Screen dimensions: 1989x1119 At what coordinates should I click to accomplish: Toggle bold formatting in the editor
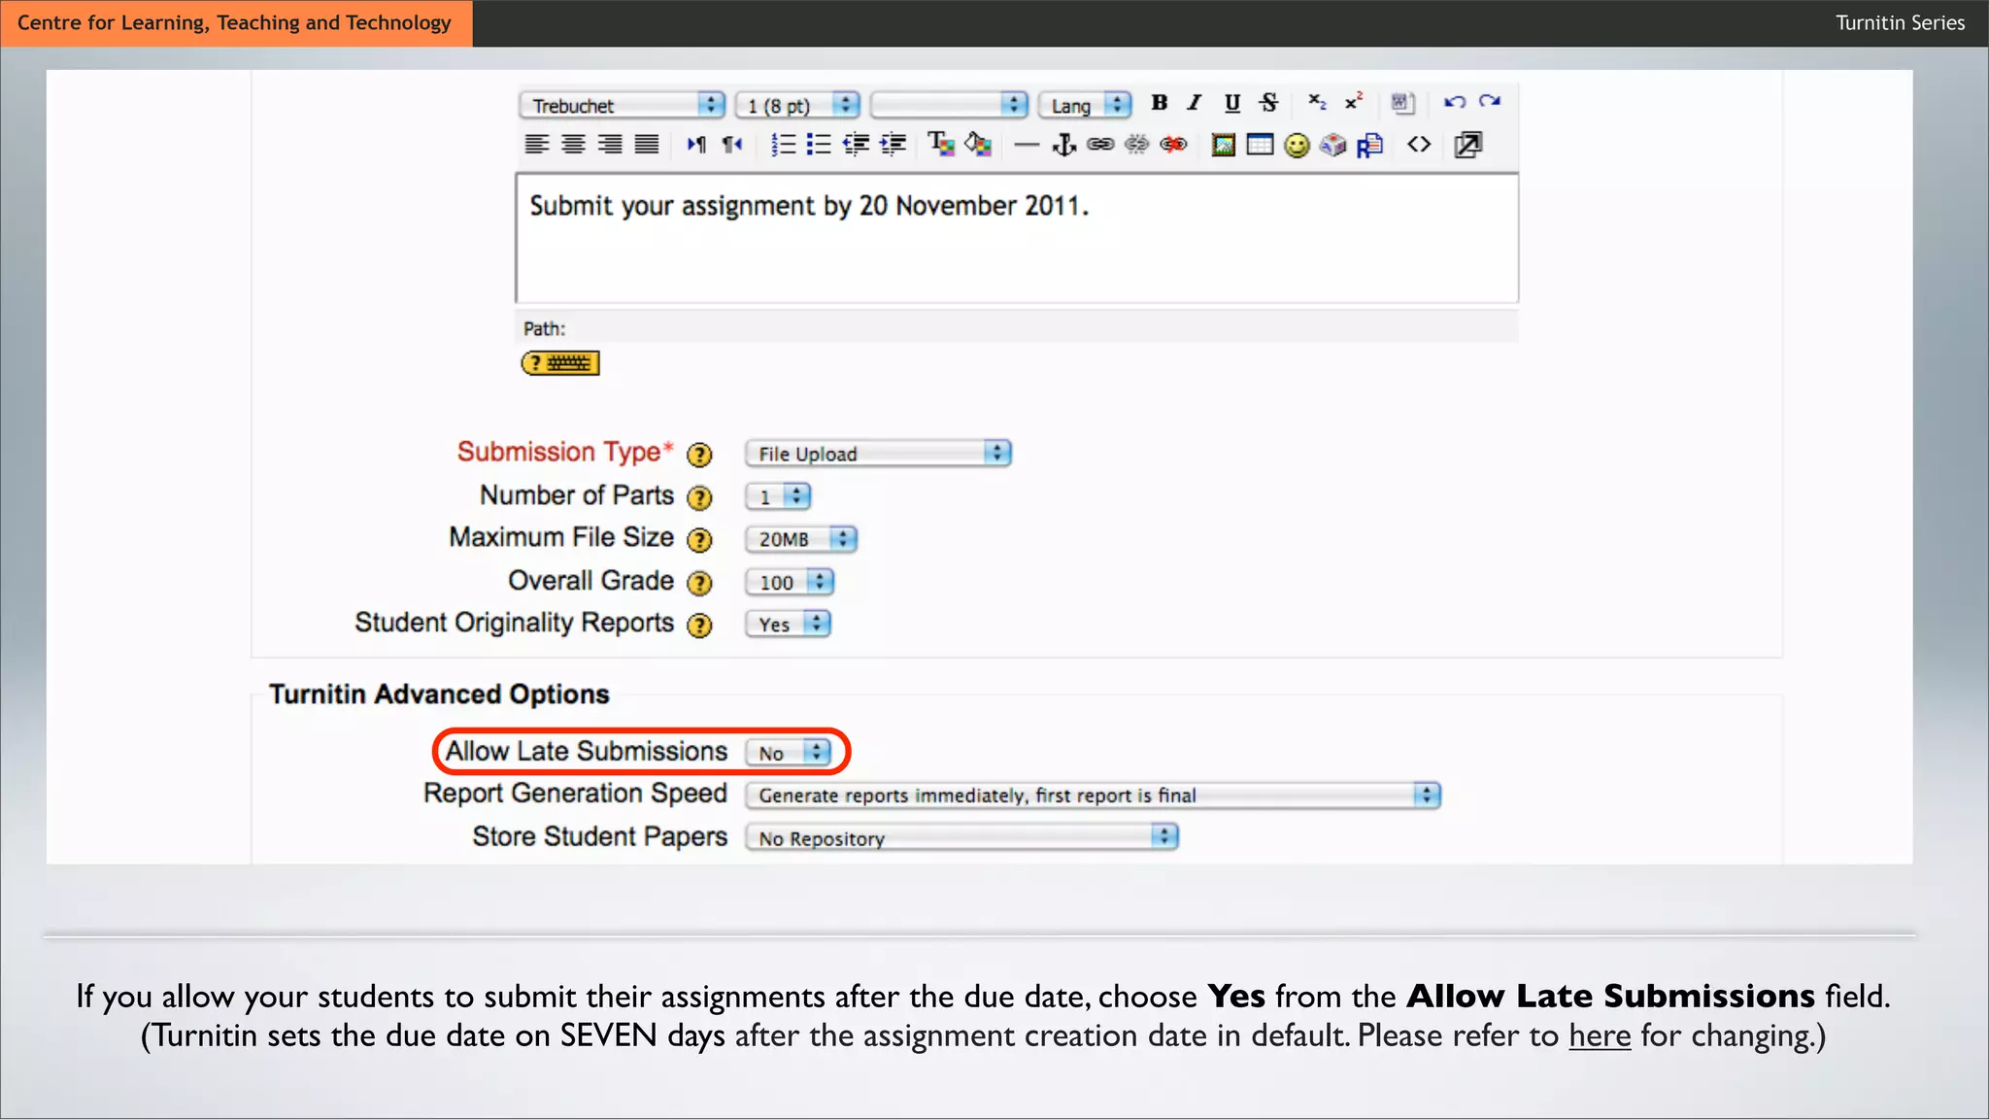1159,103
